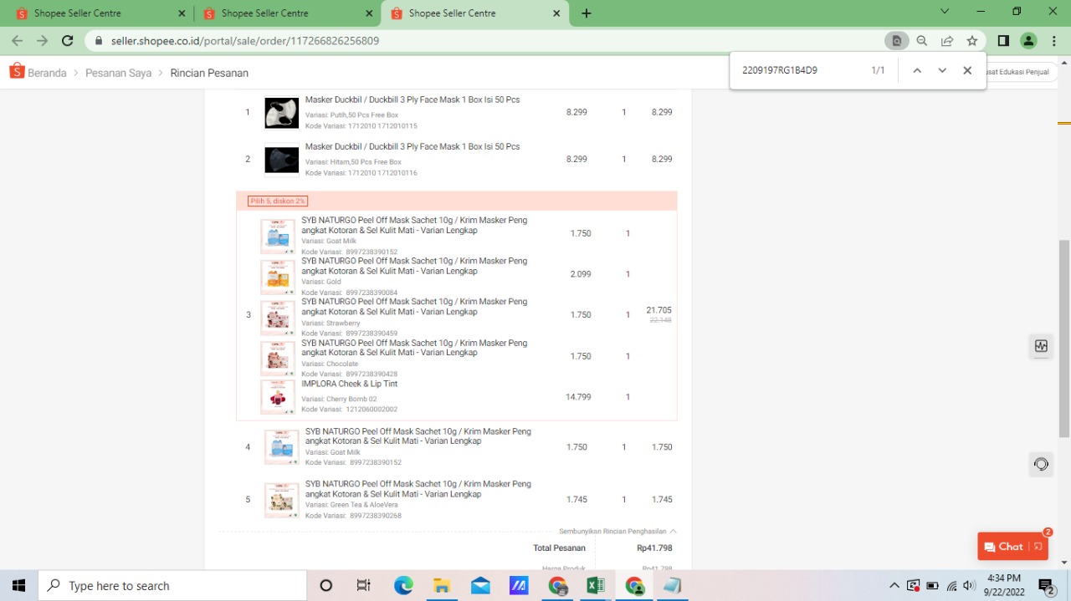
Task: Go to previous find result
Action: click(x=917, y=70)
